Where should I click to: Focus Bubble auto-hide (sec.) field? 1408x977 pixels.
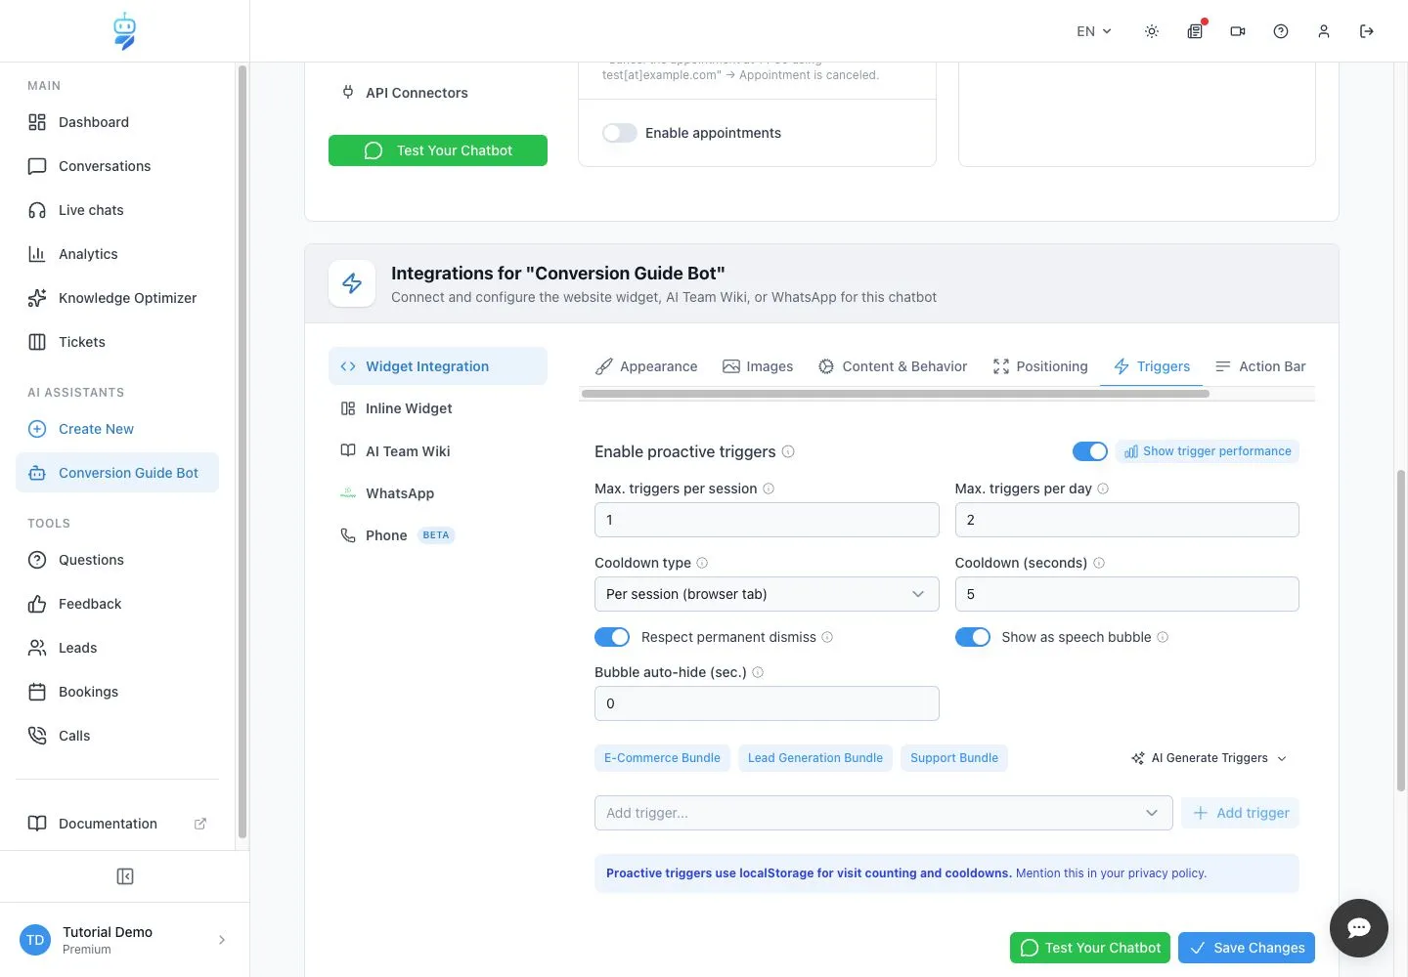click(767, 703)
